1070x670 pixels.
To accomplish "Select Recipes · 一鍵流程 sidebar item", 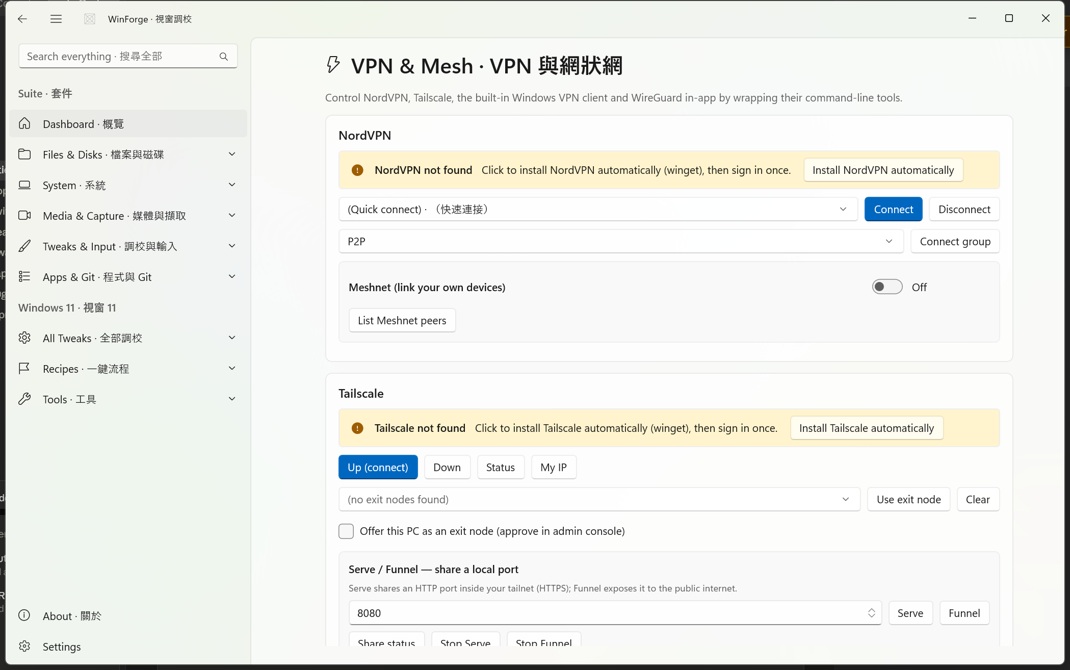I will [x=128, y=369].
